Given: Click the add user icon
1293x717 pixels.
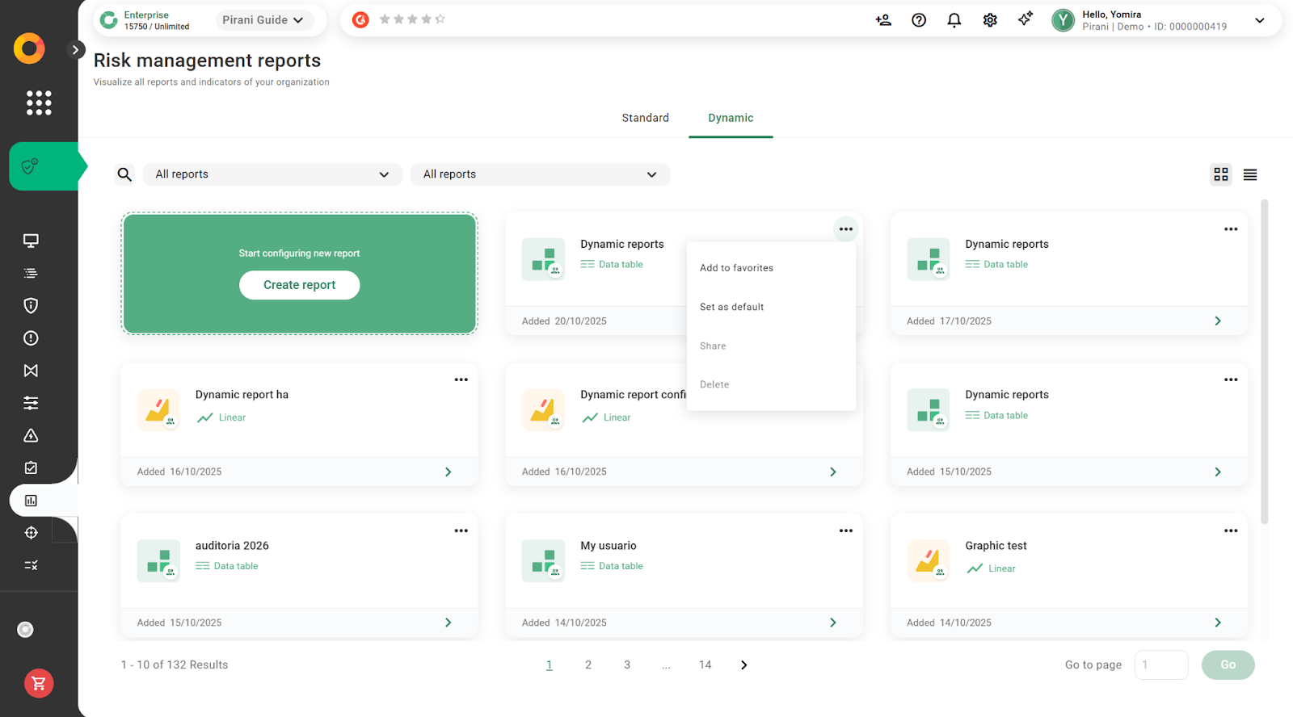Looking at the screenshot, I should (882, 20).
